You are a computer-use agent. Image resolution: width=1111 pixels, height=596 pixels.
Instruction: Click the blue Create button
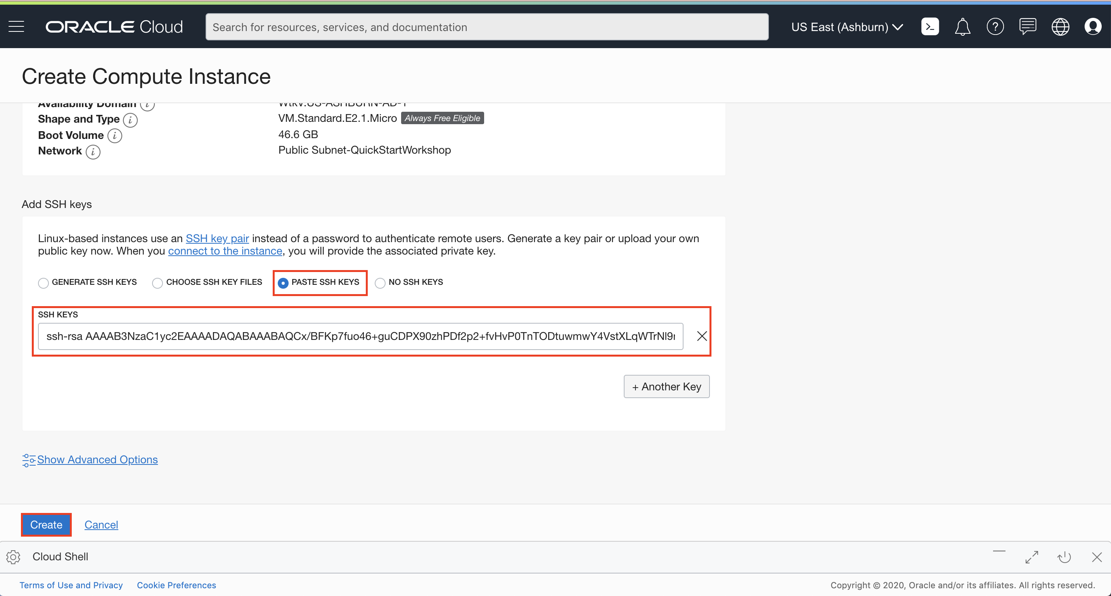pyautogui.click(x=46, y=525)
